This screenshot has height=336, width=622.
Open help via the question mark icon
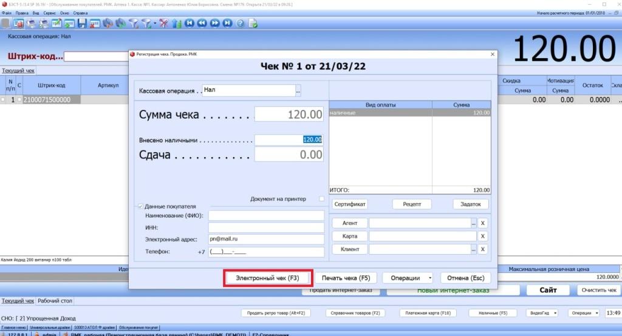click(x=240, y=23)
